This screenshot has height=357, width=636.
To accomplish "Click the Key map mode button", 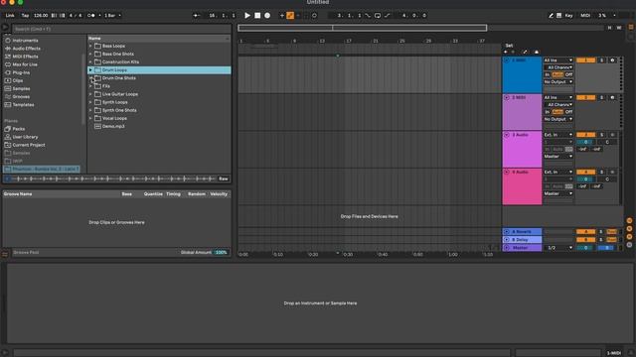I will tap(568, 16).
